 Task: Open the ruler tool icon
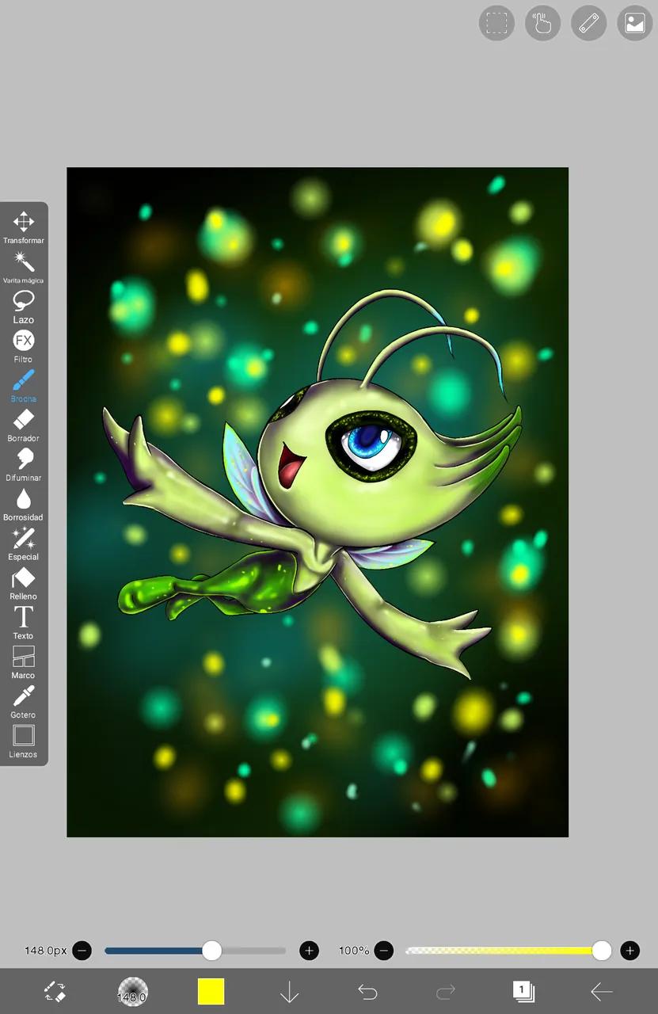(588, 23)
